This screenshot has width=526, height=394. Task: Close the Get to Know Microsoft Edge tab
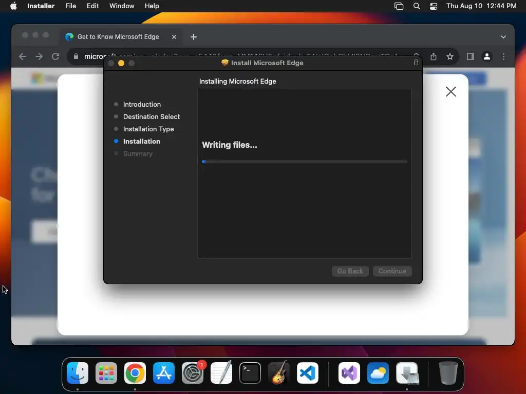click(x=174, y=37)
